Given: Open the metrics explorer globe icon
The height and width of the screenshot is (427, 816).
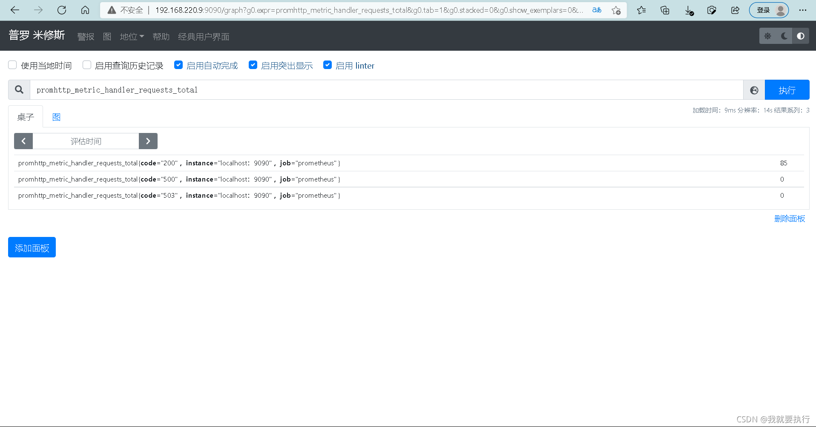Looking at the screenshot, I should (754, 90).
